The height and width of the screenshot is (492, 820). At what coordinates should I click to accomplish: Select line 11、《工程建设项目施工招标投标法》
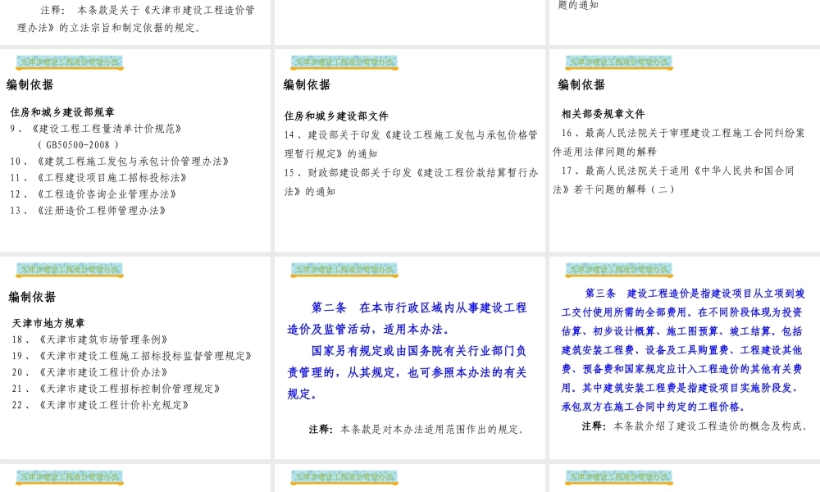(x=98, y=178)
